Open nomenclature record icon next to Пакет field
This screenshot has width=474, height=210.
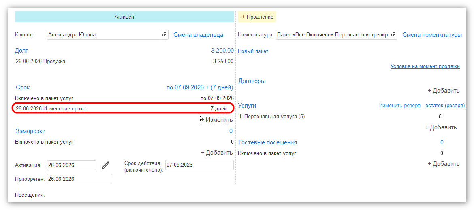coord(393,35)
